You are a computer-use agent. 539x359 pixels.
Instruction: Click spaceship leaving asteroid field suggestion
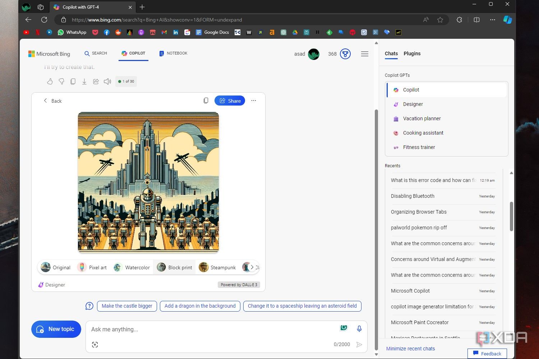coord(302,306)
